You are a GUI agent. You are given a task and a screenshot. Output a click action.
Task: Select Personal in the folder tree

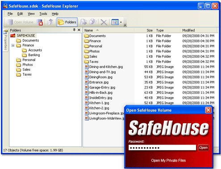point(29,60)
